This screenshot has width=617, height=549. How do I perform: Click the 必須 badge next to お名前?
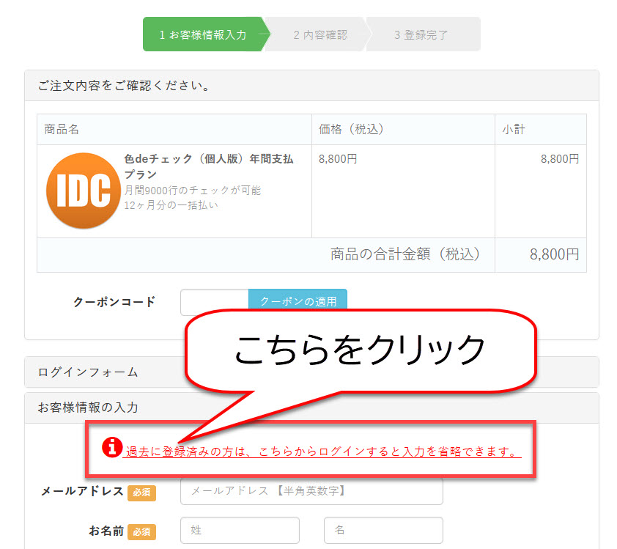141,531
